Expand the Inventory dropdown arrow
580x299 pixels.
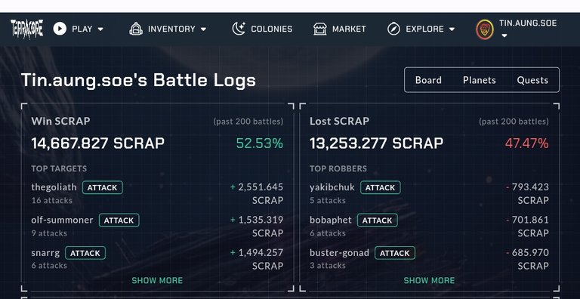coord(203,29)
